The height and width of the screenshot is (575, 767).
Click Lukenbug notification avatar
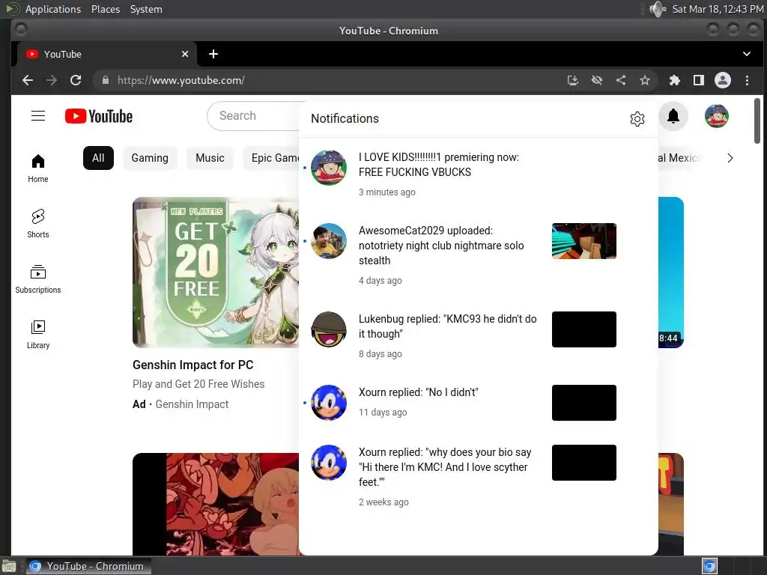click(329, 329)
